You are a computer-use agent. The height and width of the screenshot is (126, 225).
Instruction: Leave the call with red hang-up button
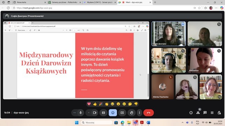pyautogui.click(x=148, y=113)
